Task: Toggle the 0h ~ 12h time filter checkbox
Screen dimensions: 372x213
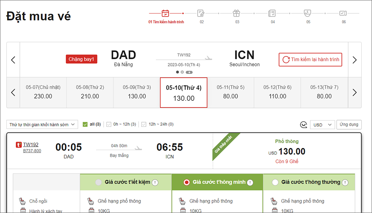Action: [x=109, y=124]
